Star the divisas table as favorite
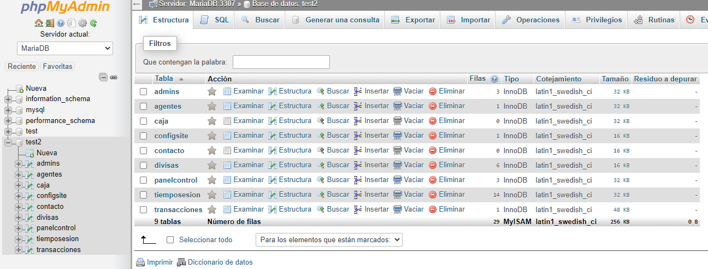The width and height of the screenshot is (708, 269). (x=212, y=165)
